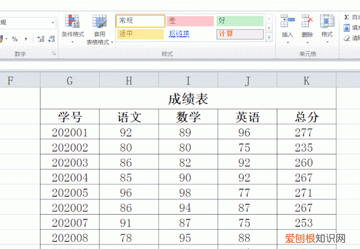
Task: Apply the Hyperlink (超链接) cell style
Action: tap(179, 34)
